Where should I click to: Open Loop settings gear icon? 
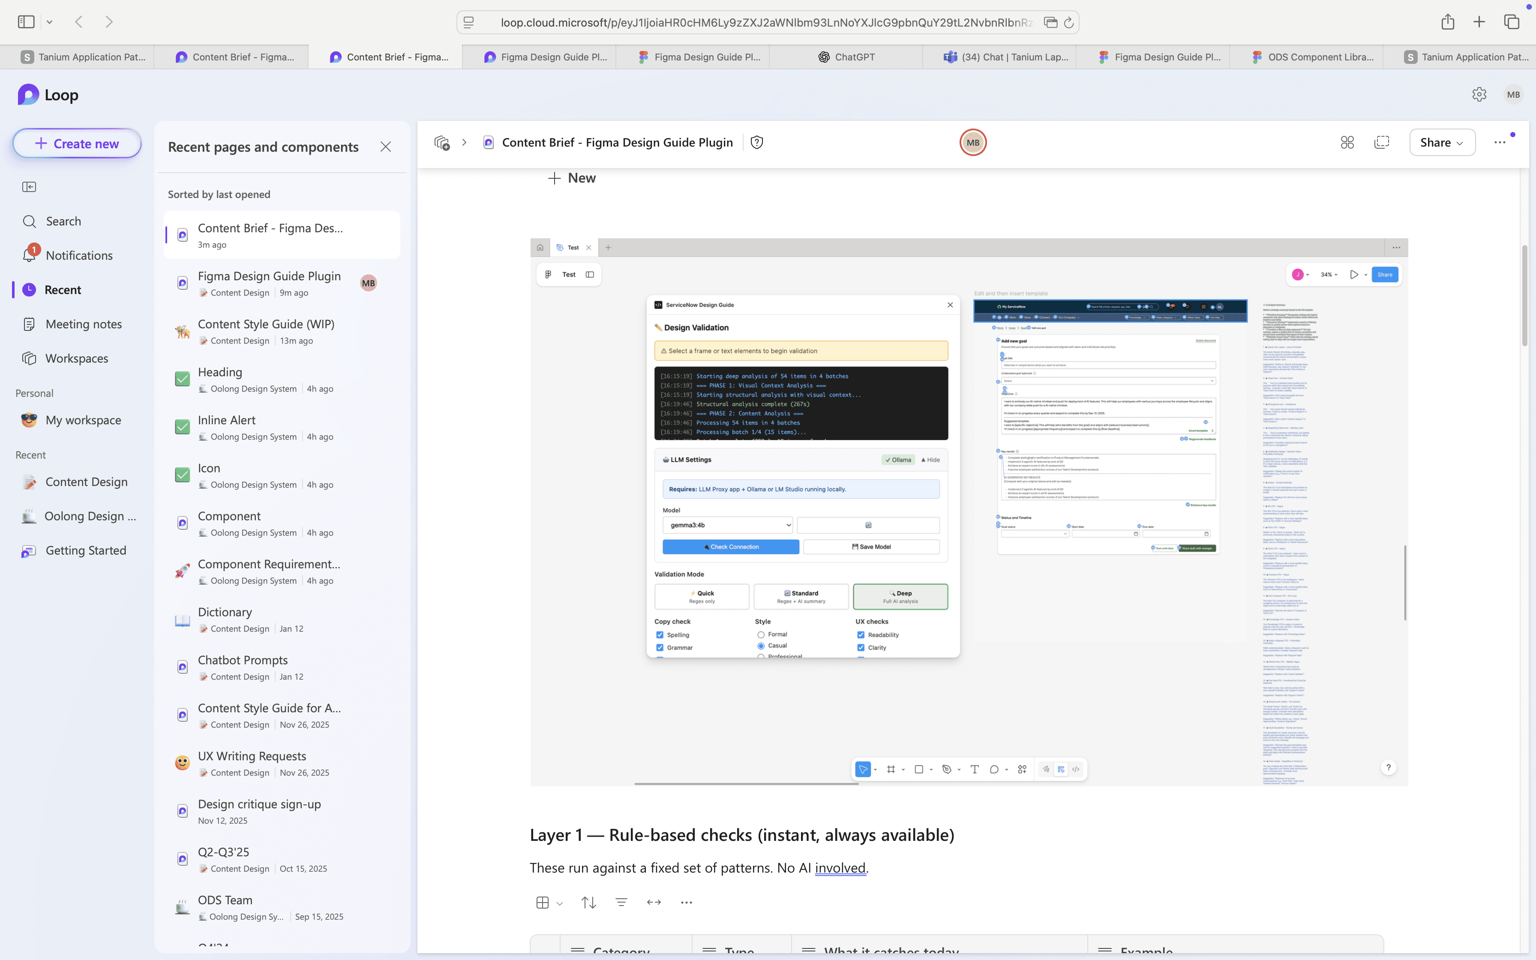click(x=1479, y=95)
